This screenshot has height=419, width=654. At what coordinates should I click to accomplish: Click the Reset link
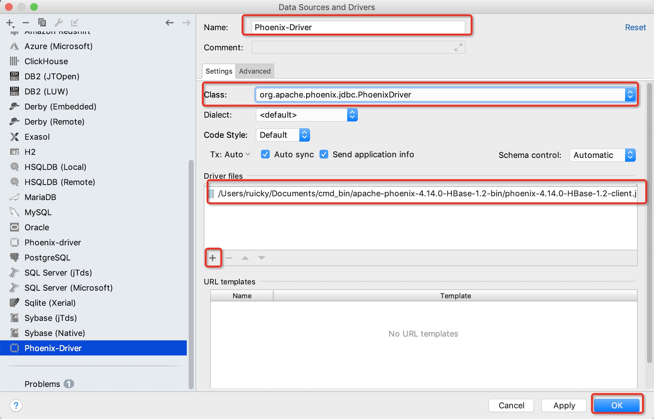[635, 27]
